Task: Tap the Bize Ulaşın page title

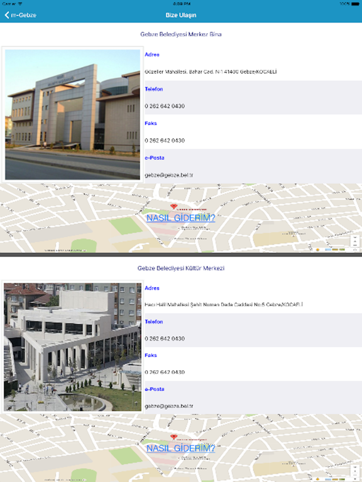Action: [181, 15]
